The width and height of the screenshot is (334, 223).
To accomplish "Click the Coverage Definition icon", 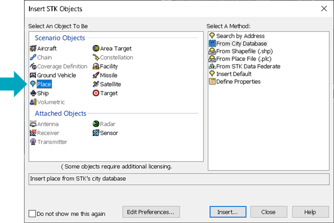I will [x=33, y=66].
